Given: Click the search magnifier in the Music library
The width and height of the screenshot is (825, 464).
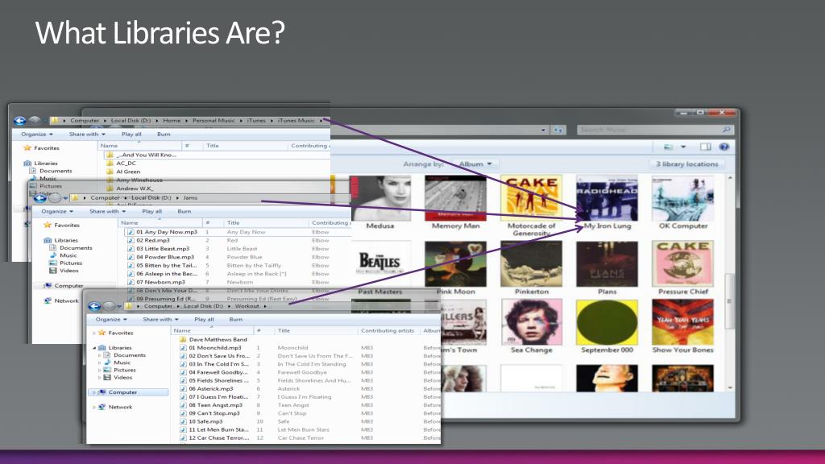Looking at the screenshot, I should (x=727, y=130).
